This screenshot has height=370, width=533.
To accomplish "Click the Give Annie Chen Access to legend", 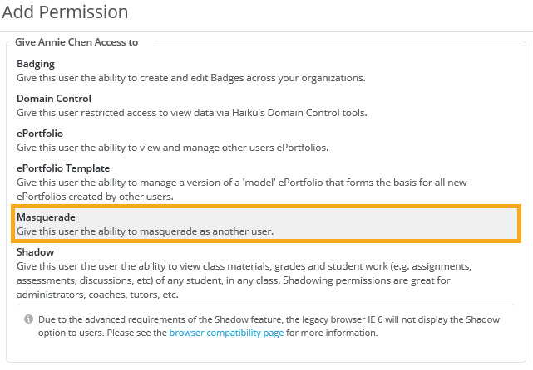I will (76, 41).
